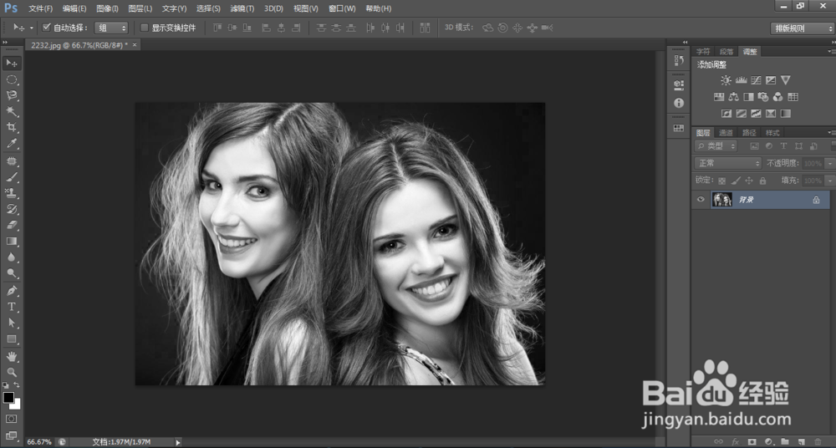Select the Path Selection tool

(x=11, y=323)
